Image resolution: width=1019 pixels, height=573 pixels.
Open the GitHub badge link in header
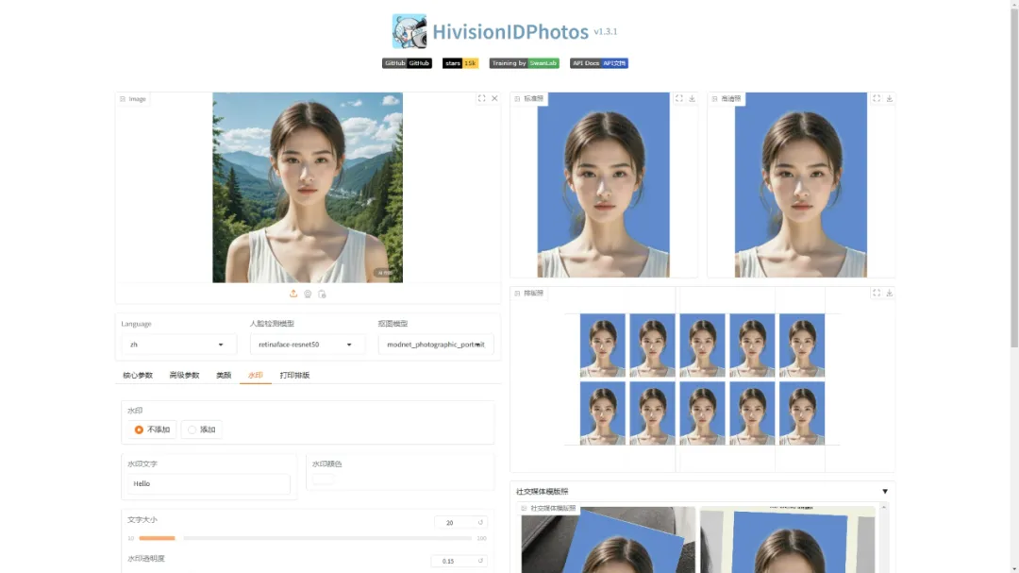(x=407, y=63)
